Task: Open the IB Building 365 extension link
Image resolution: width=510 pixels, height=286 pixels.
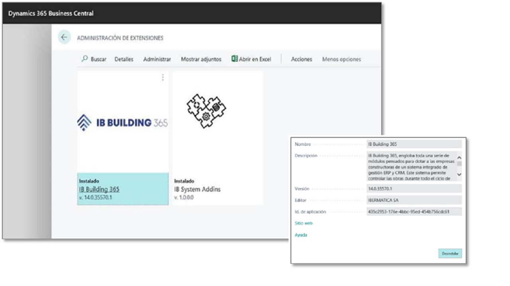Action: click(x=99, y=189)
